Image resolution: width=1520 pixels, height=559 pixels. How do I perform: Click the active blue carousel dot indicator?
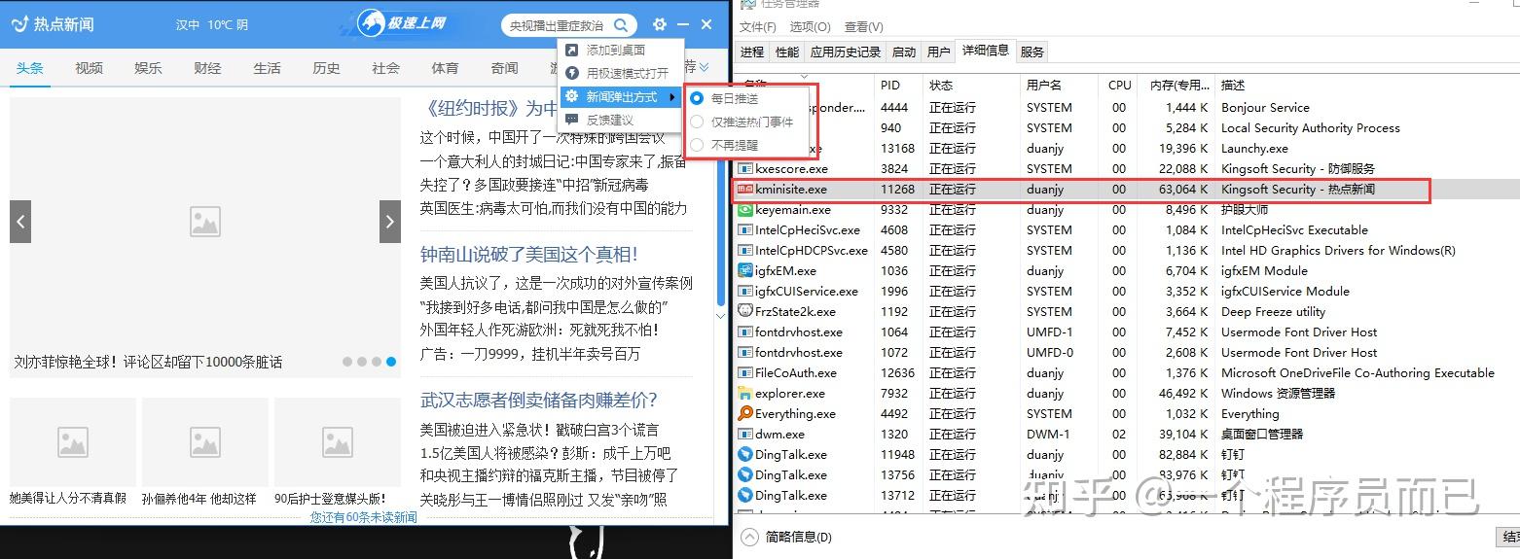pyautogui.click(x=391, y=362)
